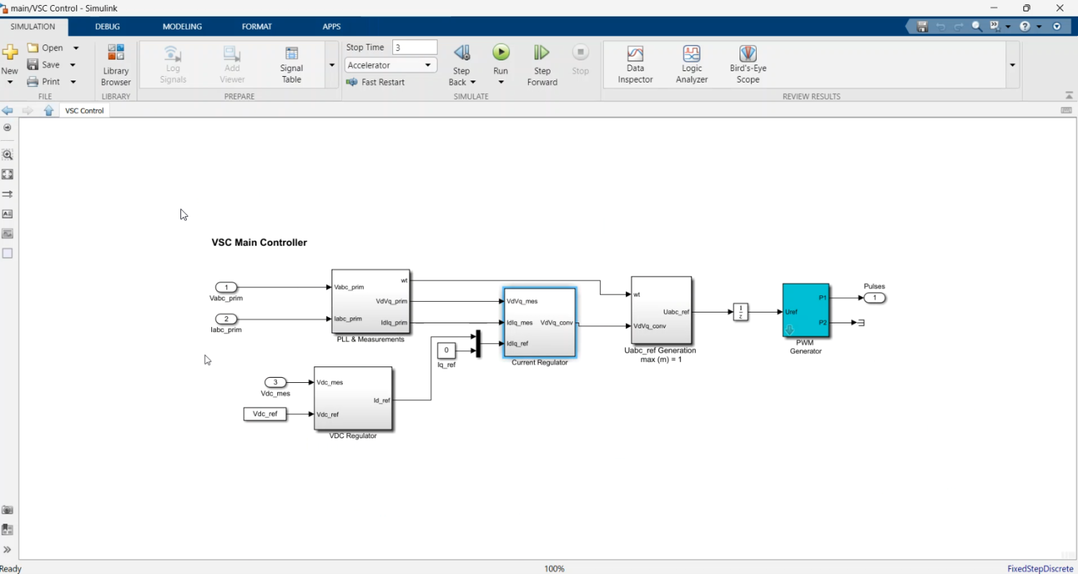
Task: Click the Stop Time input field
Action: click(415, 47)
